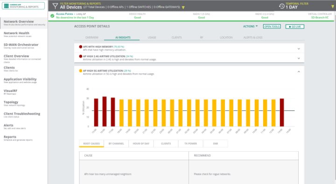Click yellow dot beside AP High 5G Airtime Utilization
This screenshot has width=336, height=184.
[x=81, y=71]
